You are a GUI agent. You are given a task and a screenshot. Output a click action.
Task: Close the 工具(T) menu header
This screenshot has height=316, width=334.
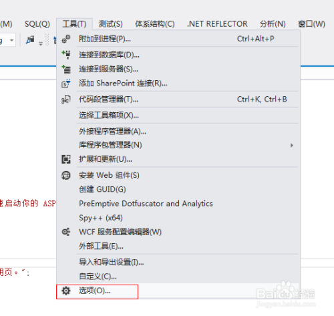(x=74, y=24)
